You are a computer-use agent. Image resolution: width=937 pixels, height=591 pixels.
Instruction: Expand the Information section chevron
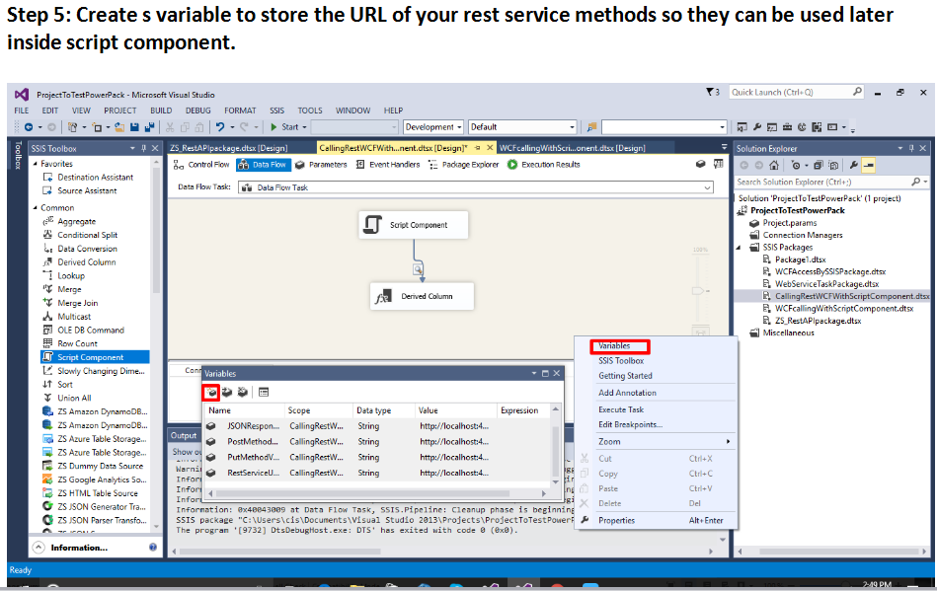click(x=39, y=547)
